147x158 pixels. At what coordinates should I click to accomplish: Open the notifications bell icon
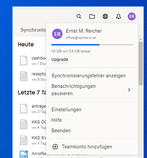pyautogui.click(x=119, y=17)
